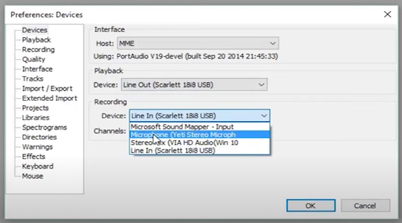Go to Quality preferences
This screenshot has height=223, width=402.
click(x=34, y=59)
